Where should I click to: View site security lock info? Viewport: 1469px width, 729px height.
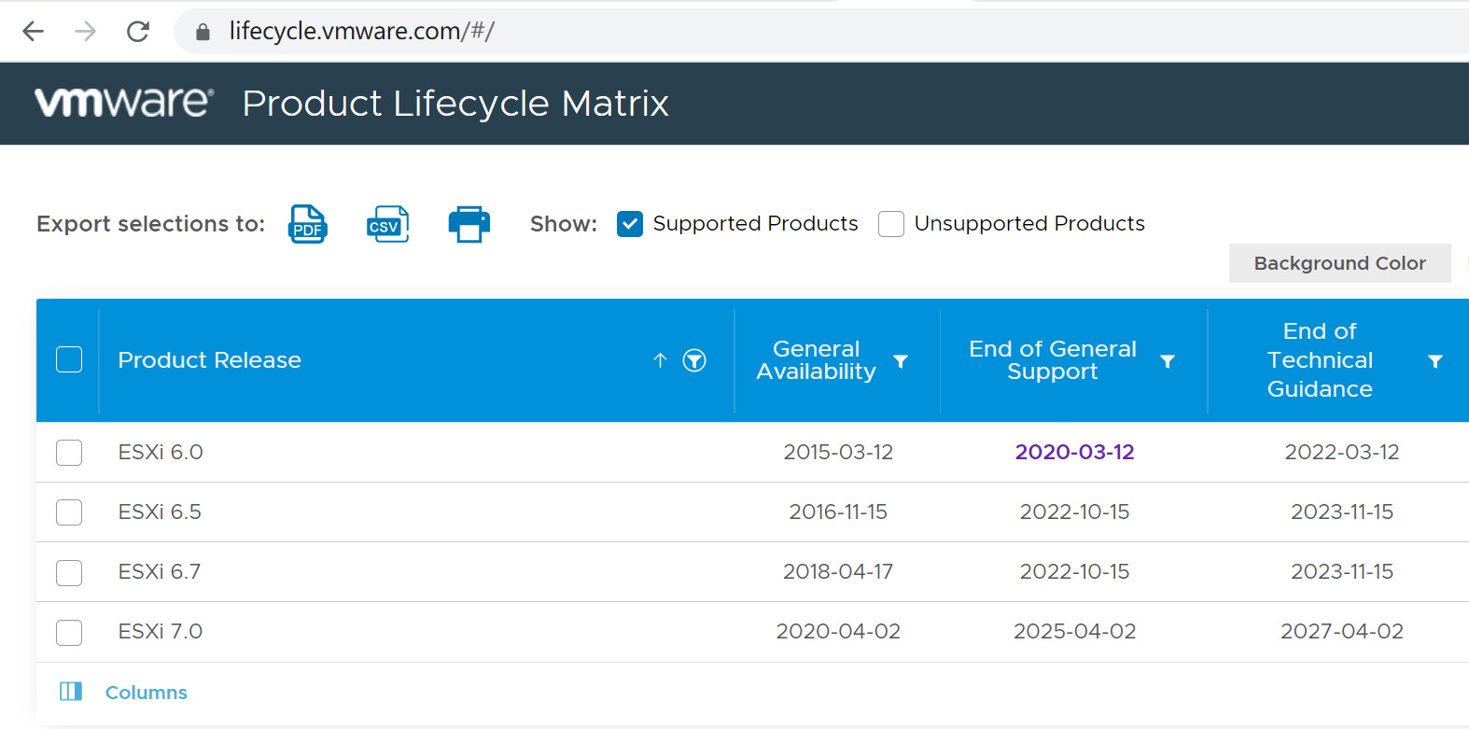[203, 32]
